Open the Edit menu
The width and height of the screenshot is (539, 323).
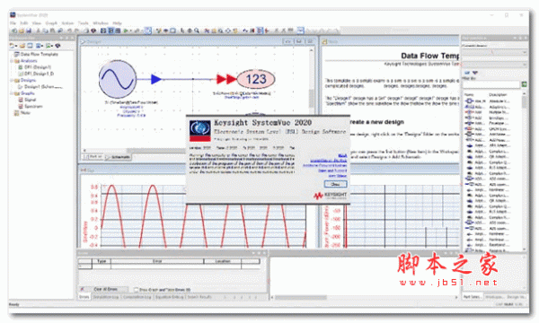24,23
